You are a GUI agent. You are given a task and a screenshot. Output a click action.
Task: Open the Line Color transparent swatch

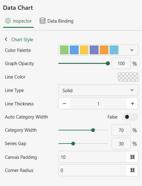[x=128, y=77]
